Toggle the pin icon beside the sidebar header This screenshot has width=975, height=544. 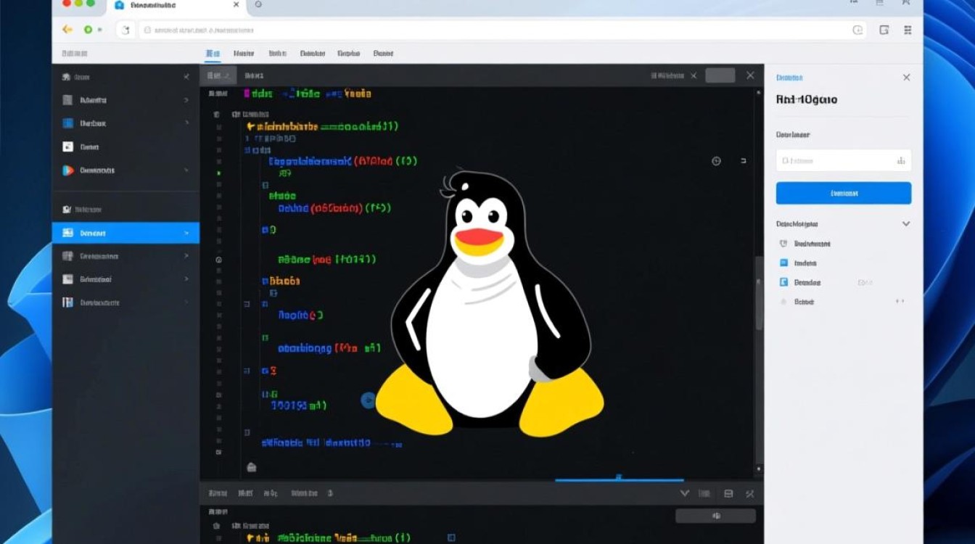click(x=186, y=77)
